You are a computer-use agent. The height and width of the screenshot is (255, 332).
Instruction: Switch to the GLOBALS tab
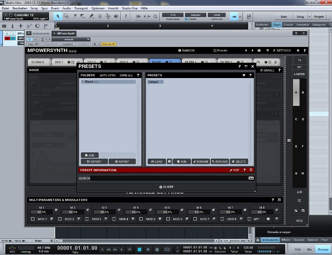(38, 62)
